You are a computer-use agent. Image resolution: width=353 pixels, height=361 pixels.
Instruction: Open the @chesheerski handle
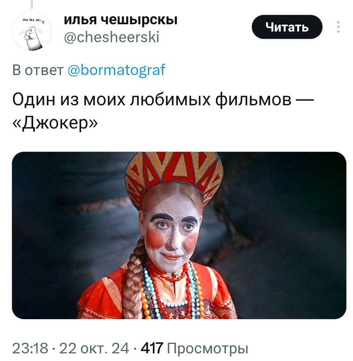[x=111, y=37]
